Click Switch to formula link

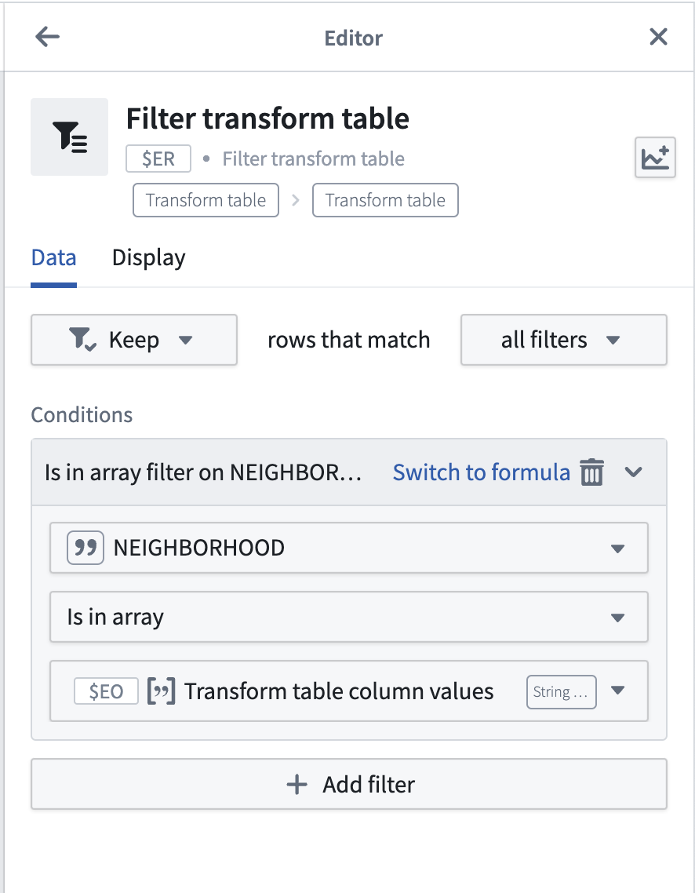482,472
